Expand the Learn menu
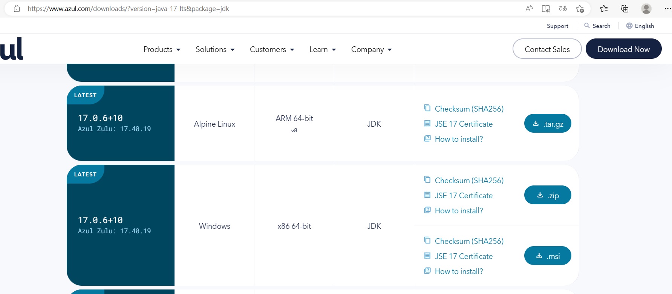 coord(323,49)
